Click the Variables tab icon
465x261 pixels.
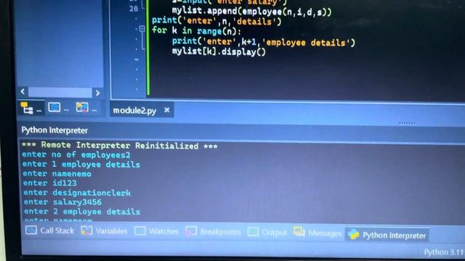[x=86, y=231]
